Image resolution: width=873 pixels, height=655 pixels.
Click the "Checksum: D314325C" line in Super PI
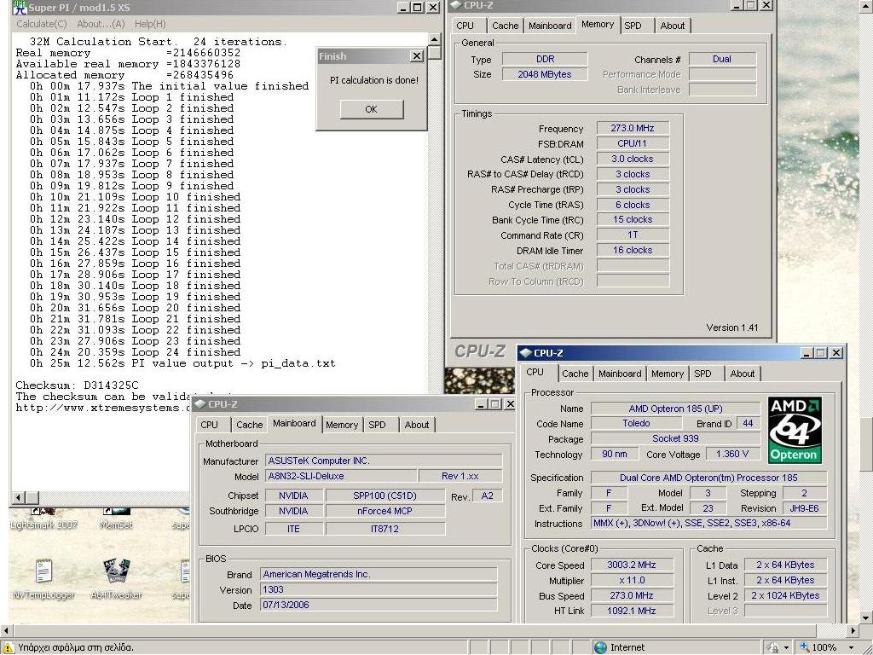coord(77,385)
